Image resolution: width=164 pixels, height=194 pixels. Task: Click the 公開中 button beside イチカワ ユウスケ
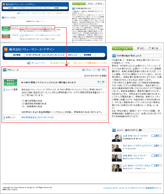coord(156,146)
